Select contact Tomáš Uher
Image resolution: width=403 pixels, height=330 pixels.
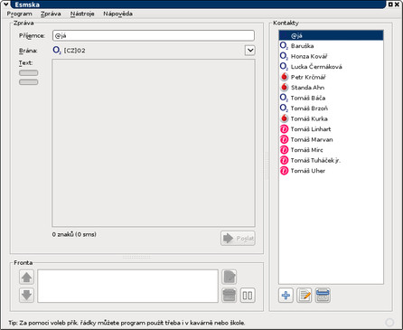[331, 171]
